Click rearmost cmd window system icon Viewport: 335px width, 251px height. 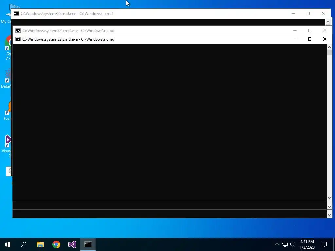(x=16, y=14)
